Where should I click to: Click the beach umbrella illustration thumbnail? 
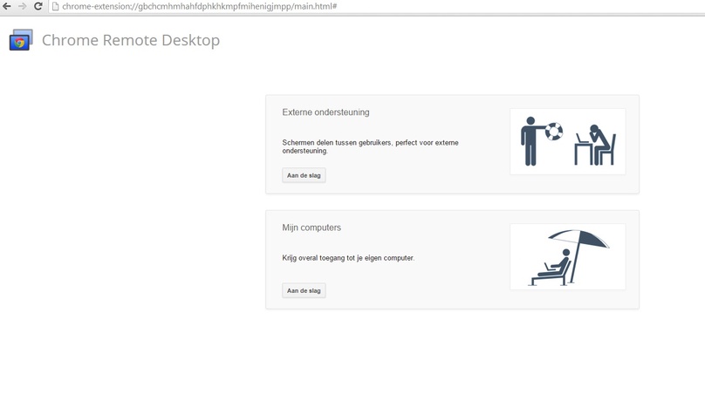(x=568, y=257)
